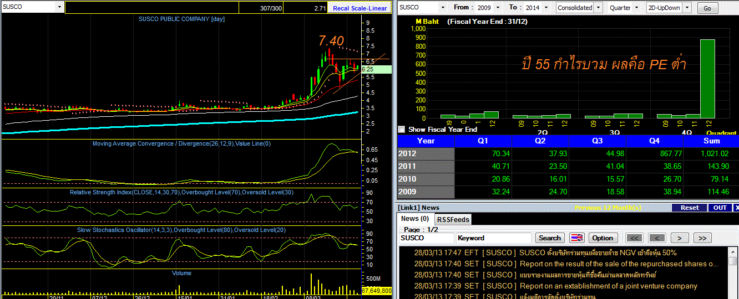
Task: Open the chart symbol SUSCO dropdown
Action: click(59, 7)
